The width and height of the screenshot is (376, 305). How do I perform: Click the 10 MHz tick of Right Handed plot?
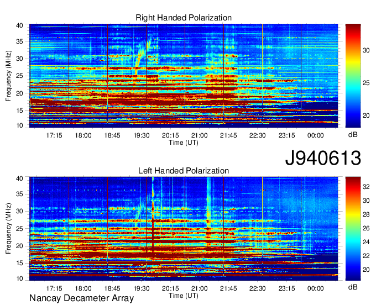pyautogui.click(x=19, y=125)
